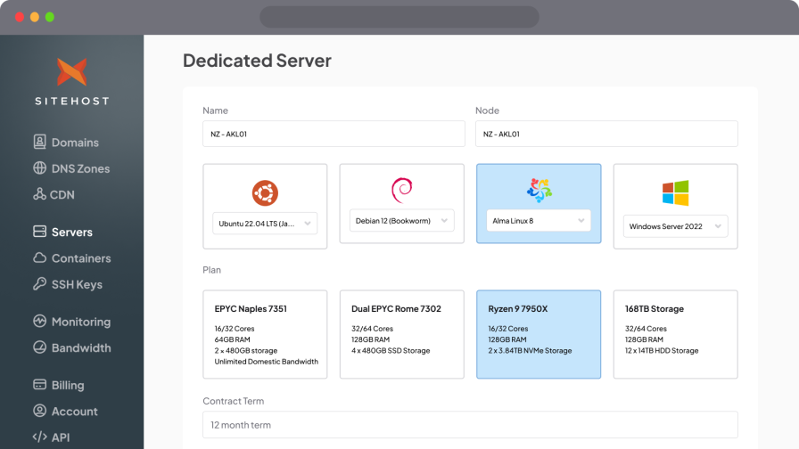Click the Servers sidebar icon

point(40,232)
